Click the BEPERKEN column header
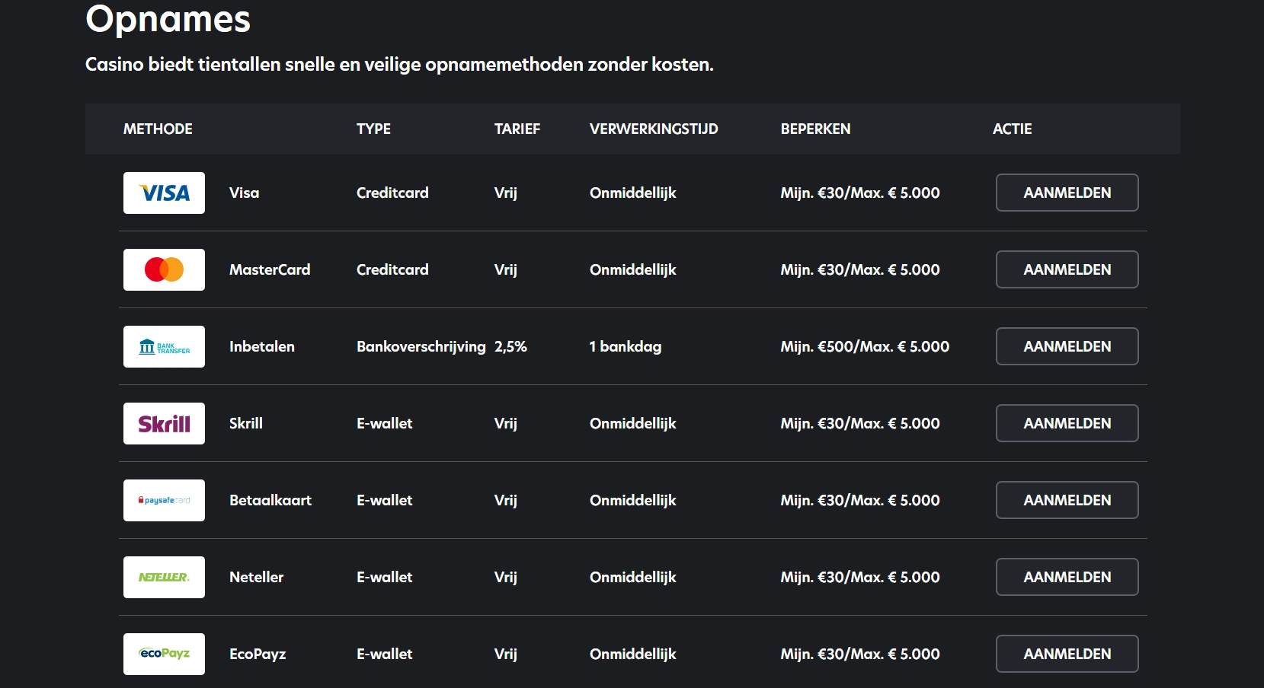 pyautogui.click(x=815, y=129)
